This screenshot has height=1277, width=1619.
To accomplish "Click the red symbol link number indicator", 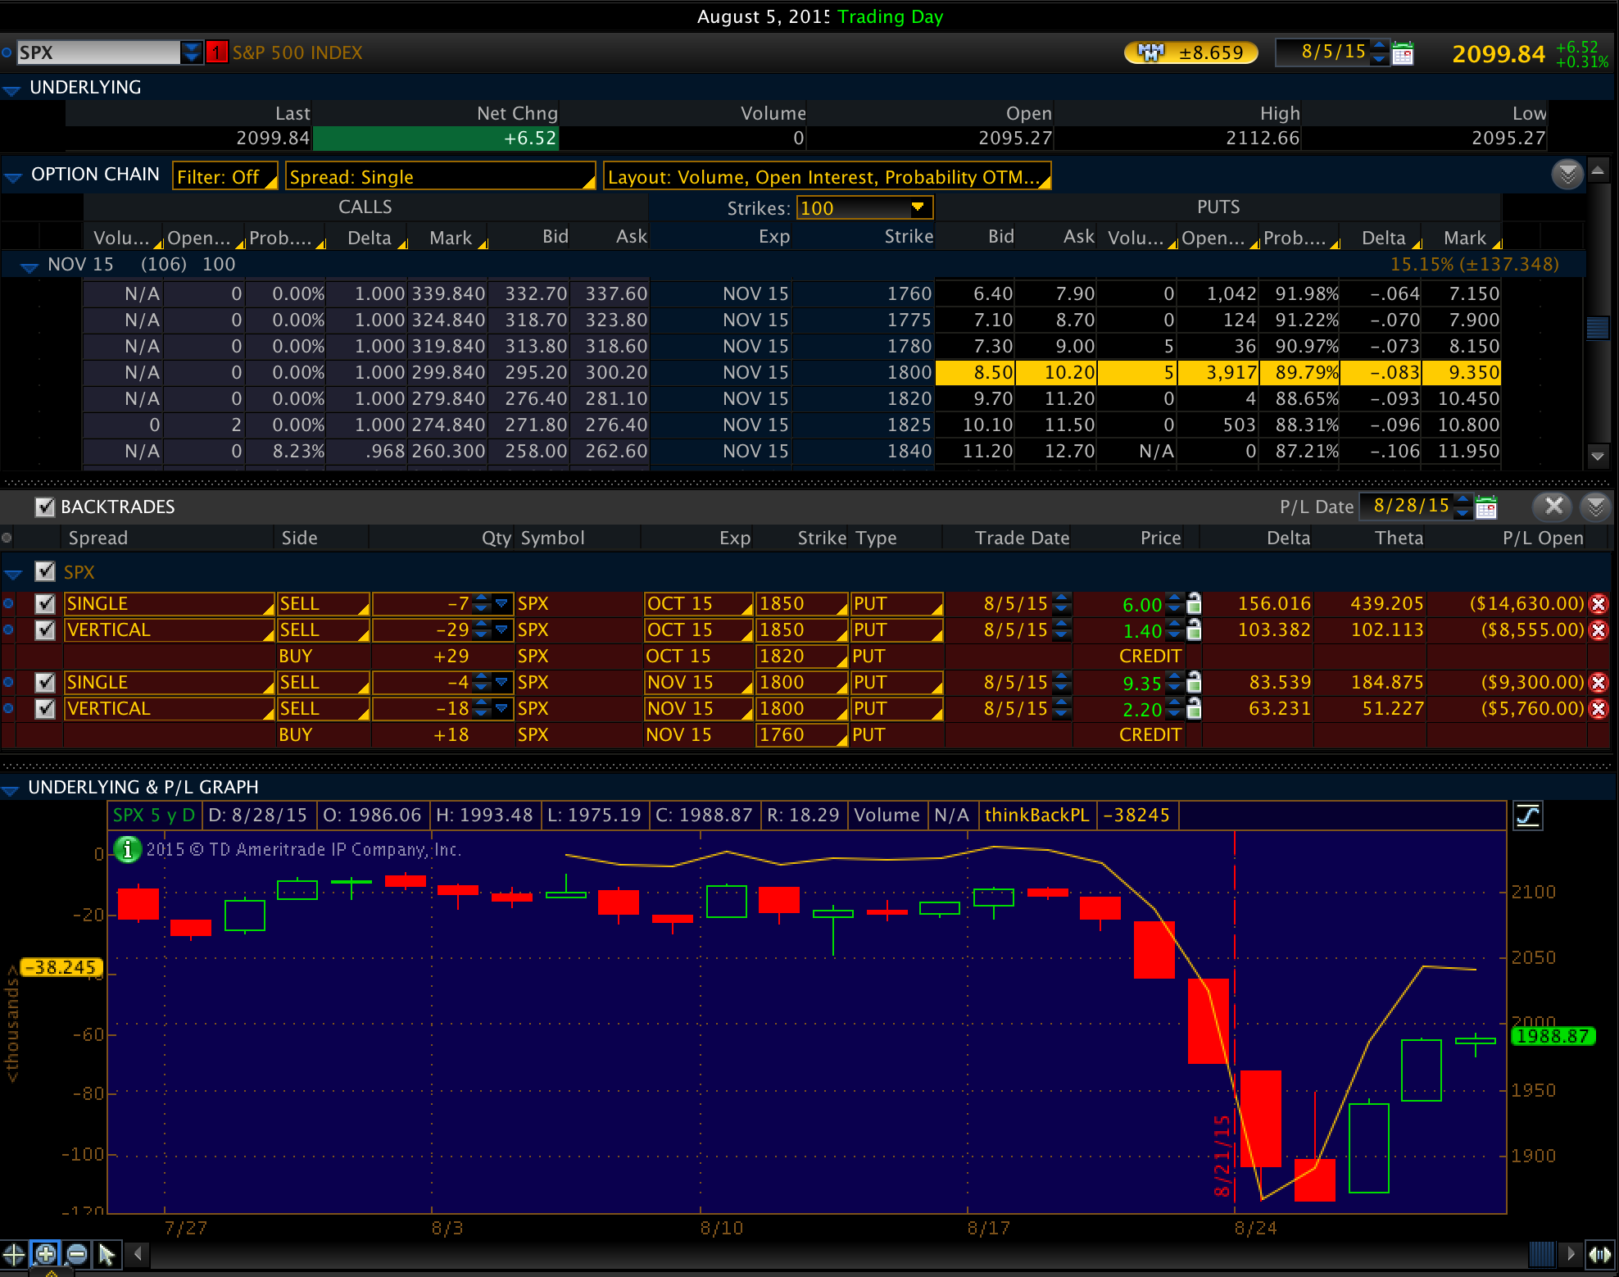I will (x=216, y=52).
